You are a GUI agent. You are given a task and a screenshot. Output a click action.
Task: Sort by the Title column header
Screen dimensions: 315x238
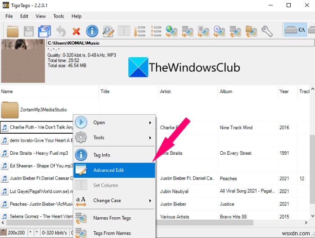pos(129,92)
